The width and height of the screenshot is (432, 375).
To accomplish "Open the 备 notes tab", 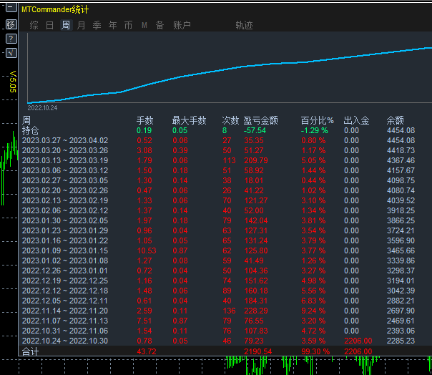I will [159, 25].
